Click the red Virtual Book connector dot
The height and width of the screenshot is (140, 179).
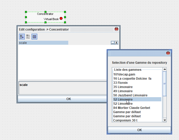61,19
